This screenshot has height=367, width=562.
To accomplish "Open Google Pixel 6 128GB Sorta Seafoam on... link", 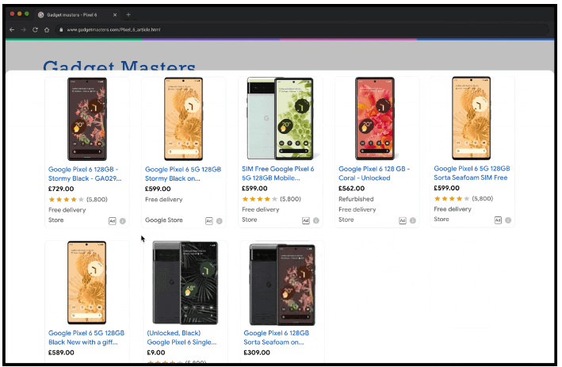I will point(276,338).
